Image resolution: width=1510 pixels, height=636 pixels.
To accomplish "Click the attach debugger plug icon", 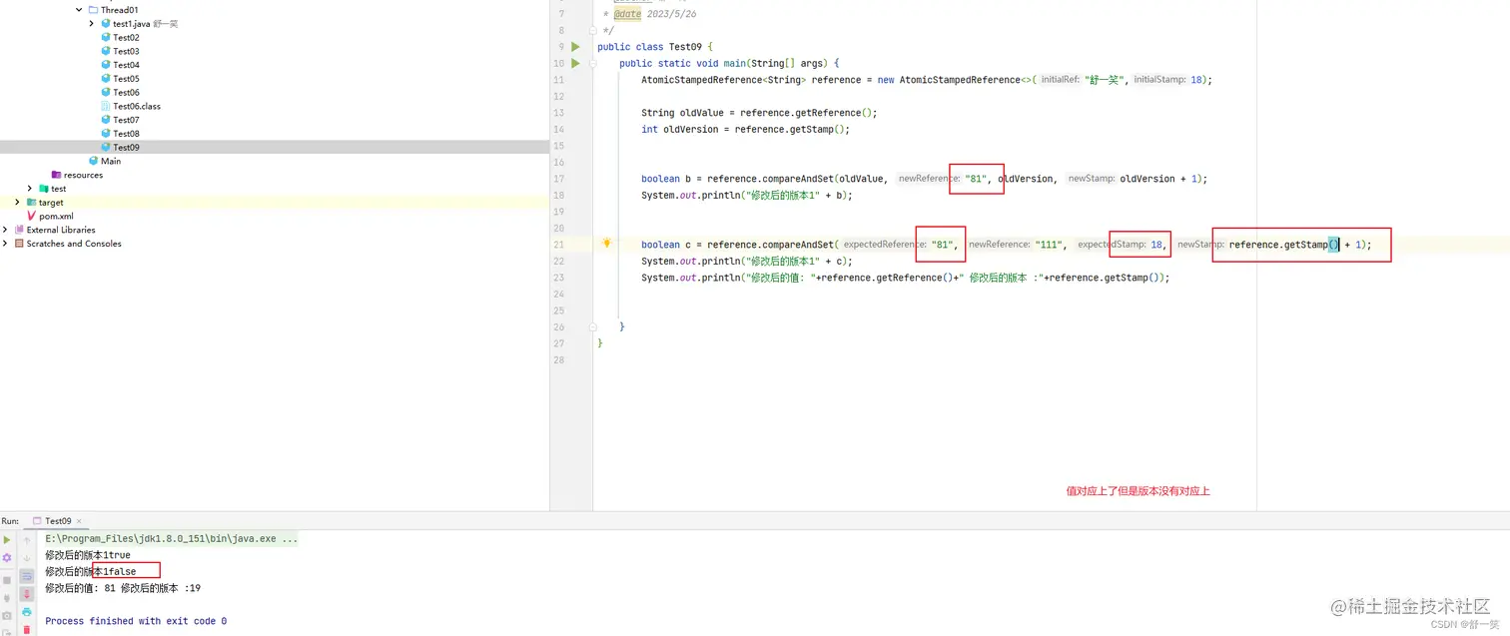I will (7, 598).
